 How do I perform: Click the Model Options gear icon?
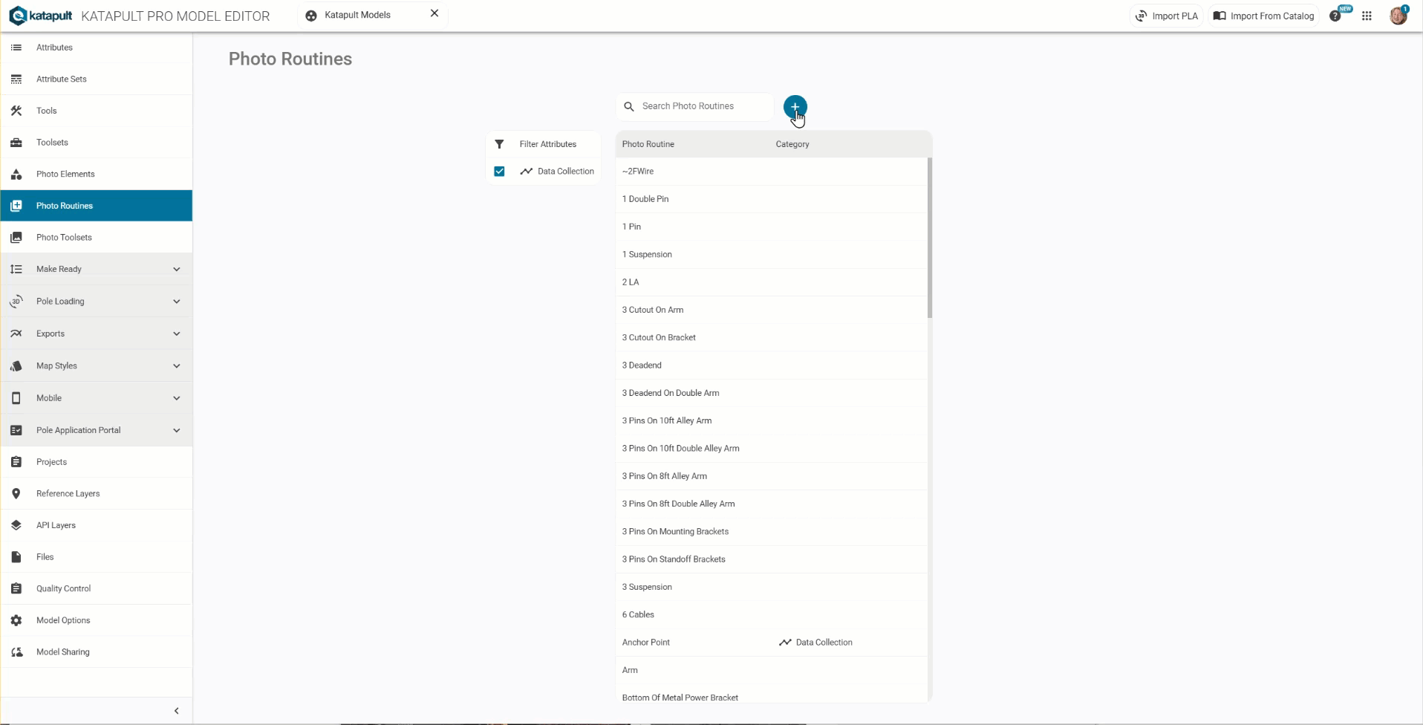click(x=16, y=620)
